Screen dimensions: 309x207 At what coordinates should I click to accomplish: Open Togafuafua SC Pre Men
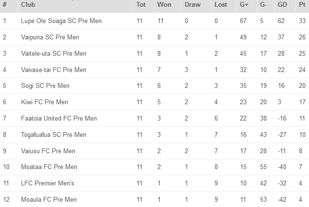click(54, 135)
